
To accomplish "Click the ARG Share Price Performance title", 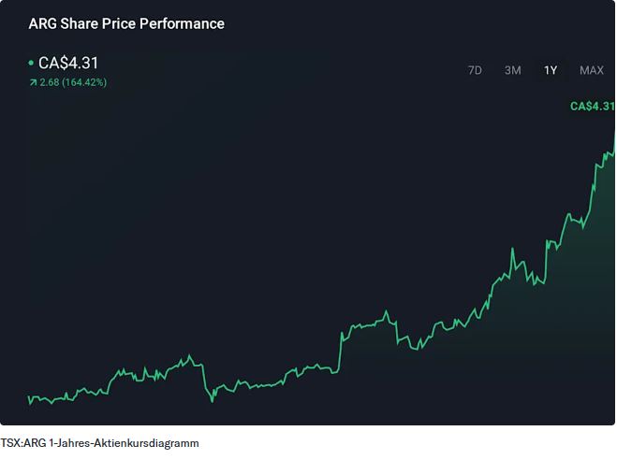I will [126, 23].
